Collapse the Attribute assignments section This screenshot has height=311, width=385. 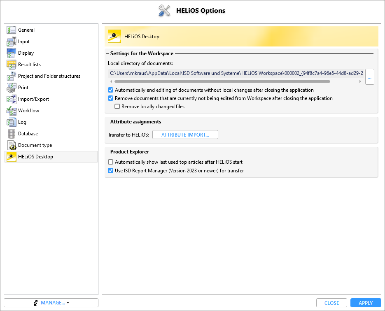point(107,122)
